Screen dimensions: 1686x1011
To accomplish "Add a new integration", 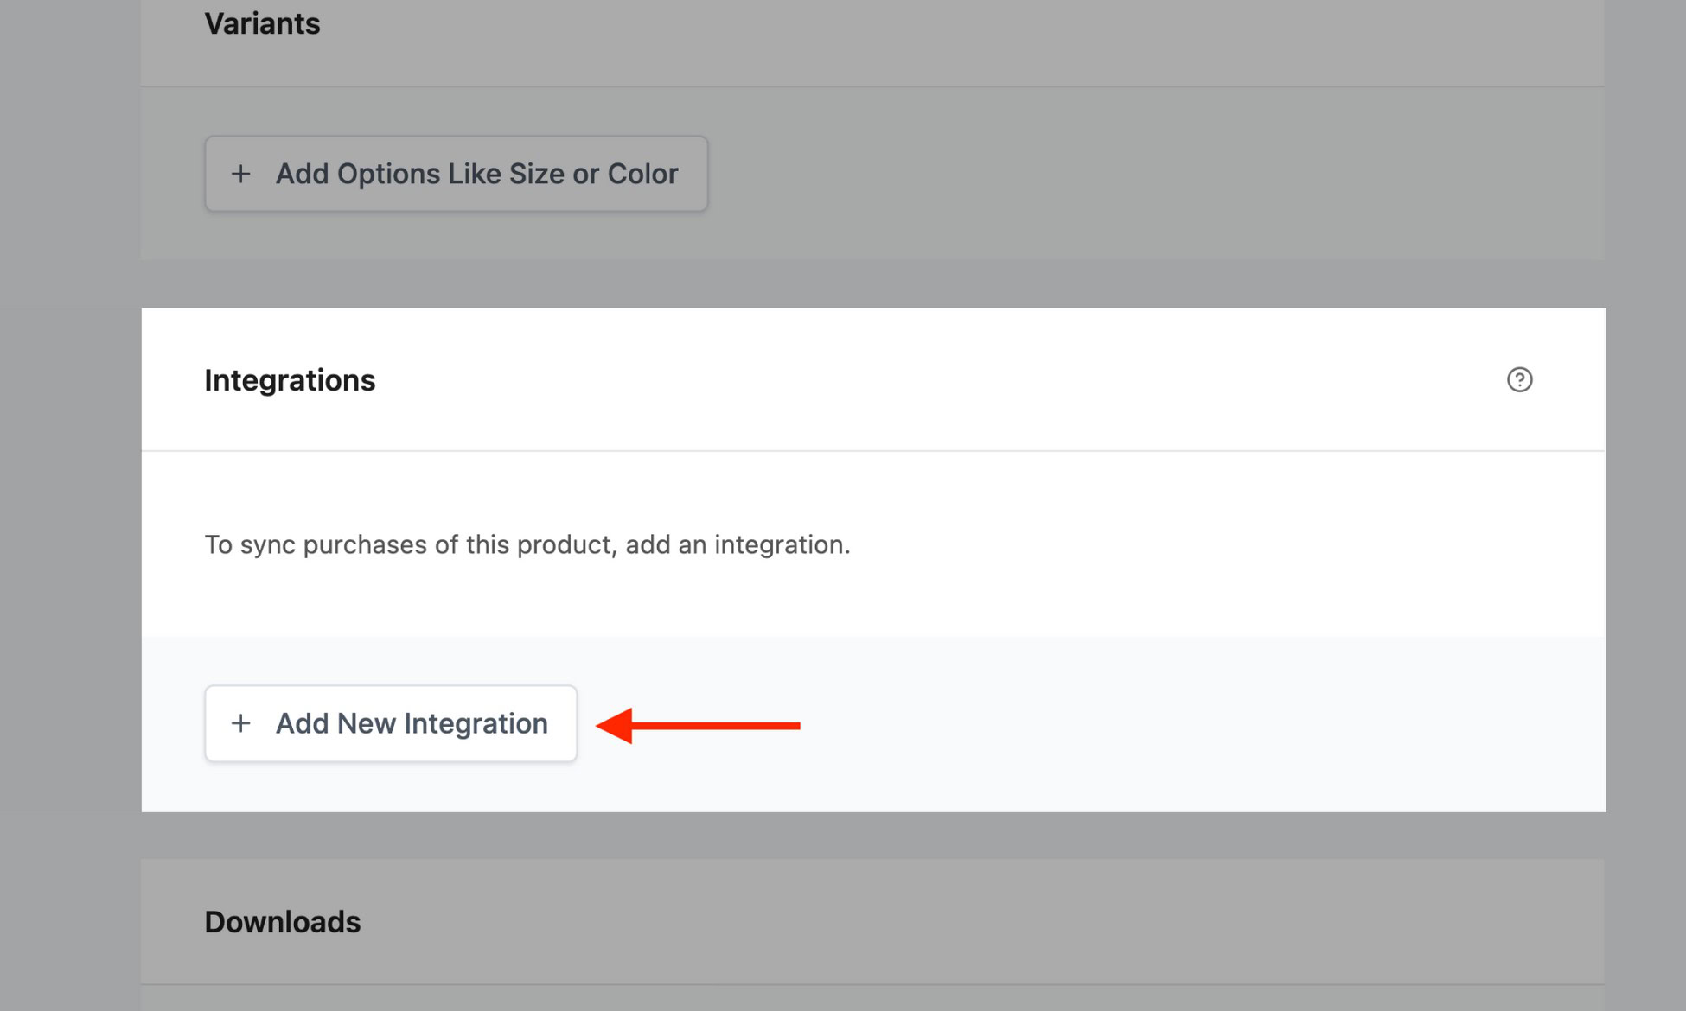I will 391,723.
